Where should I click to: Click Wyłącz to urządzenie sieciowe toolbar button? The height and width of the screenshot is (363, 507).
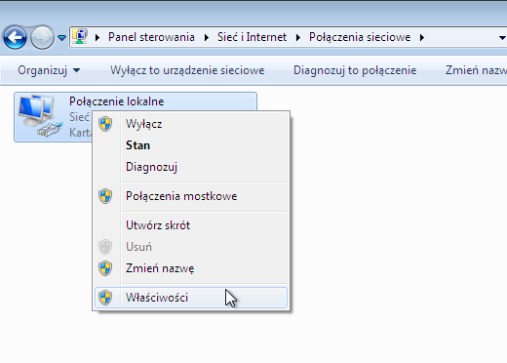(187, 70)
